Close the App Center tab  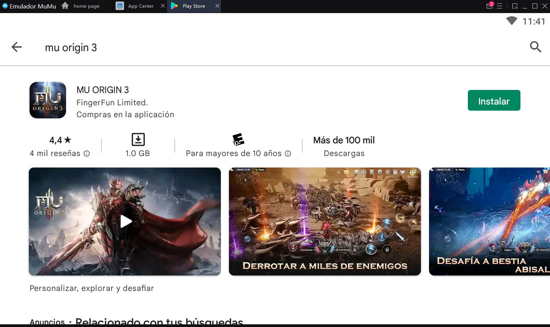click(163, 6)
